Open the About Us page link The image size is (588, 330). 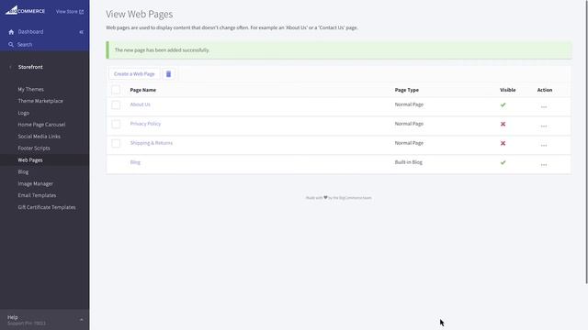pyautogui.click(x=140, y=104)
